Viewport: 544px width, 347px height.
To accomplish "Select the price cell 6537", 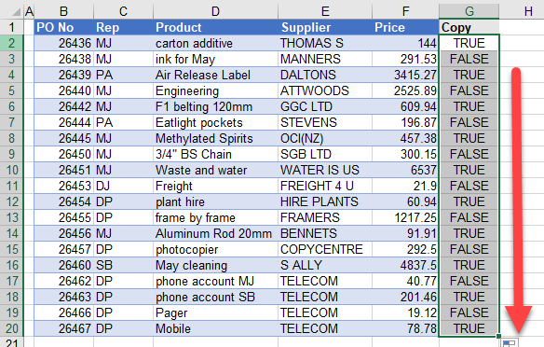I will coord(405,170).
